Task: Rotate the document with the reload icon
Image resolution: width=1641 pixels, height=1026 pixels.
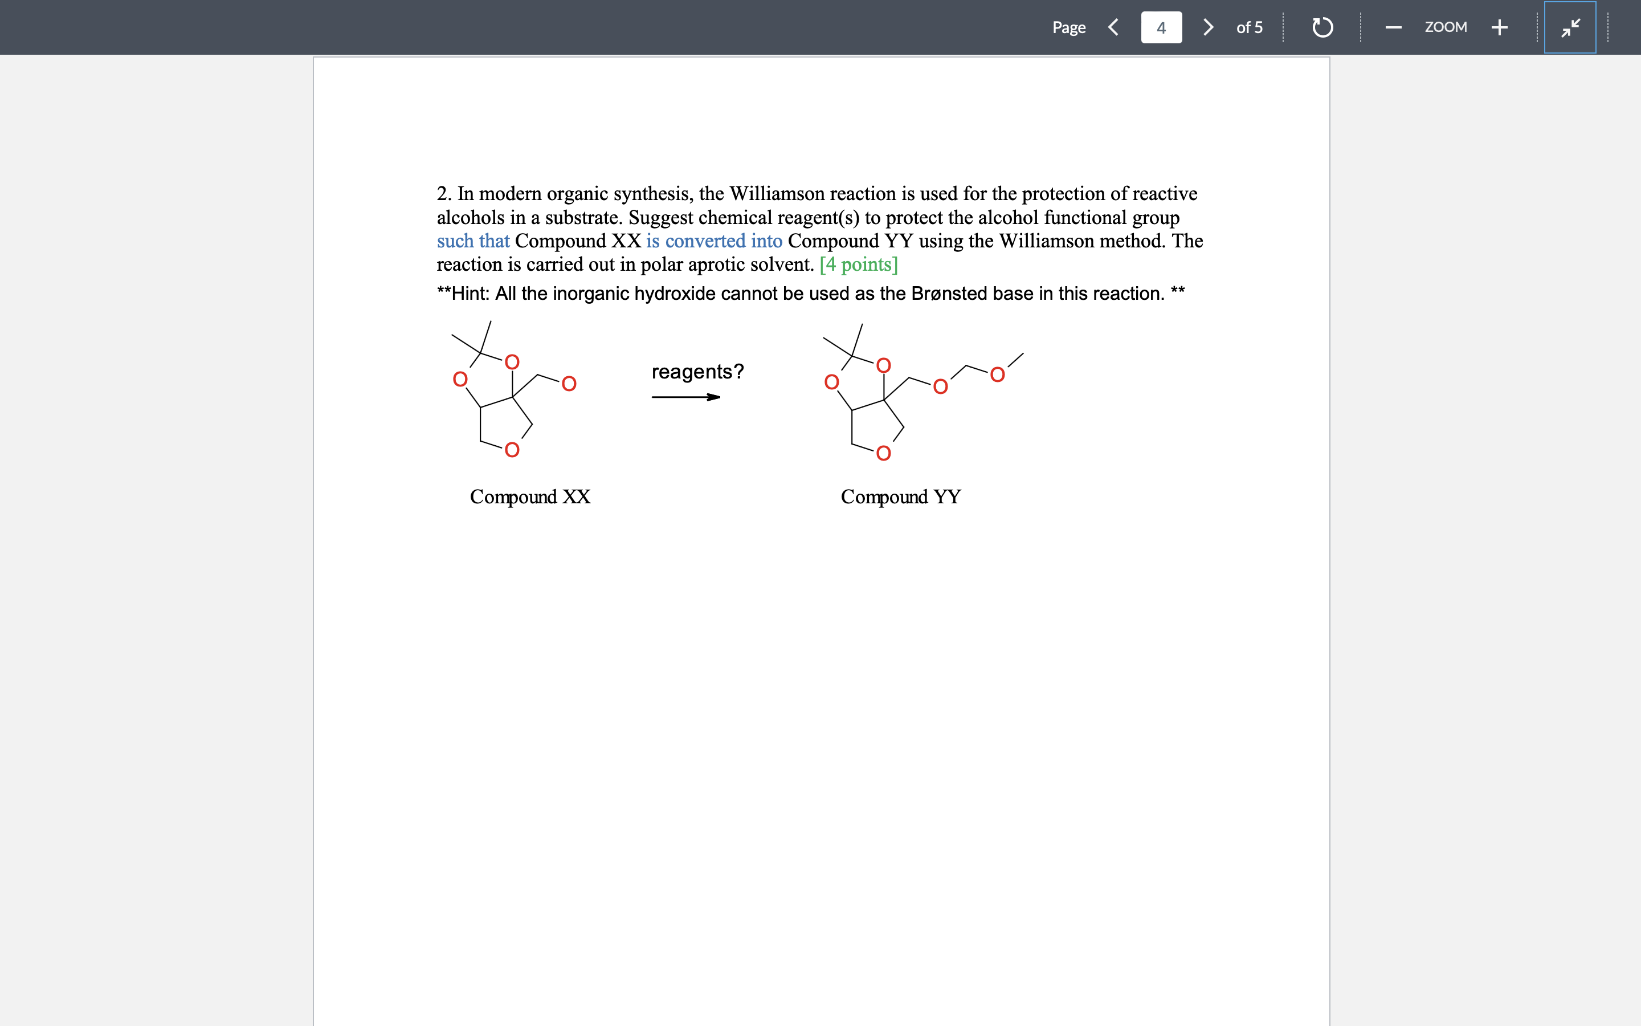Action: click(x=1321, y=27)
